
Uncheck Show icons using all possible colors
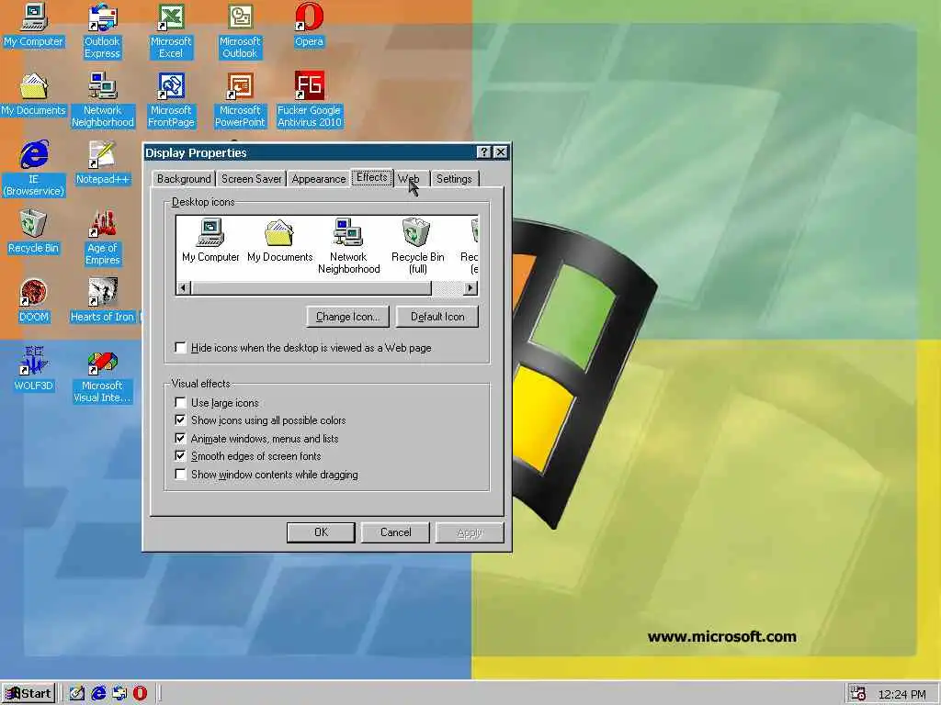180,420
